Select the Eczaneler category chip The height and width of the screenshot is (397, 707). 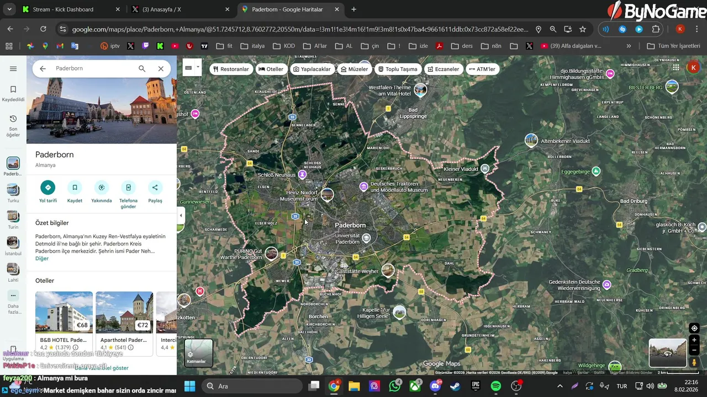point(443,69)
